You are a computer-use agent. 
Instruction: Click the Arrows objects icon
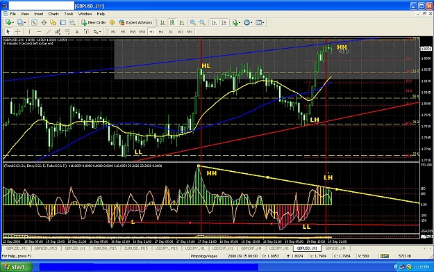click(96, 32)
